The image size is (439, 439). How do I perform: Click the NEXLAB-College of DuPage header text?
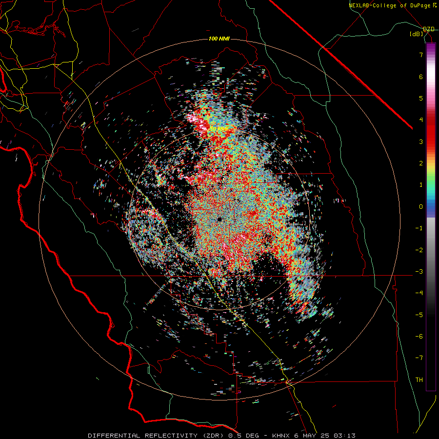tap(389, 5)
